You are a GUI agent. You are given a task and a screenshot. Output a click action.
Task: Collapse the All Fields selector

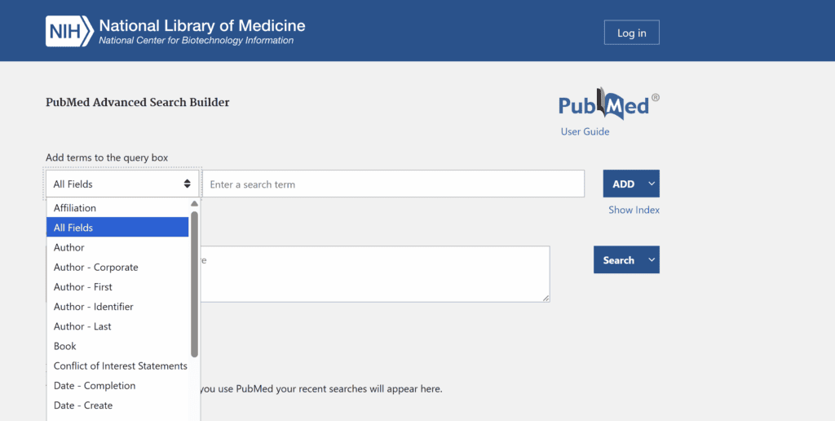(122, 184)
